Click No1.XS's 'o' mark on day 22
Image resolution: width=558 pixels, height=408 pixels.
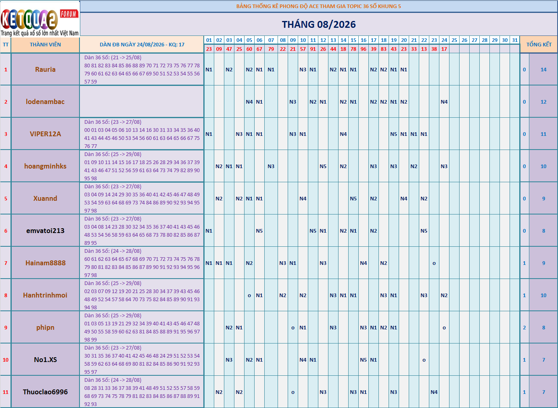coord(424,360)
